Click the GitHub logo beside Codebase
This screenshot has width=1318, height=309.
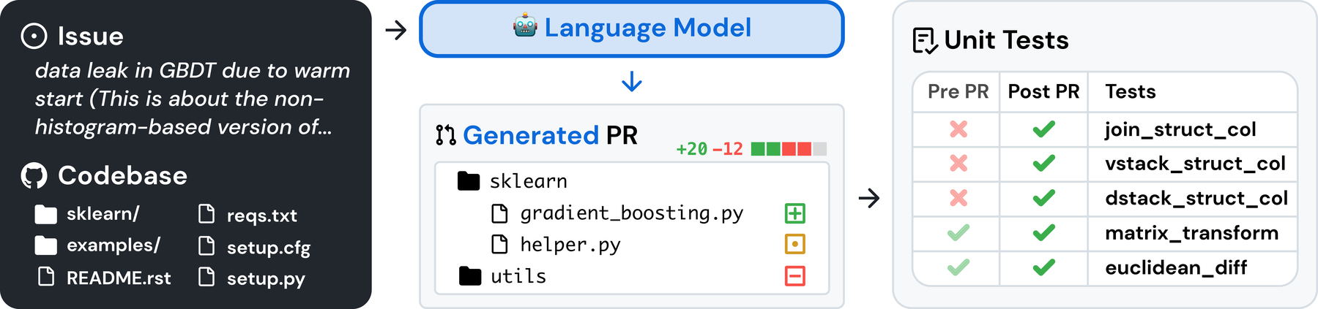(34, 176)
